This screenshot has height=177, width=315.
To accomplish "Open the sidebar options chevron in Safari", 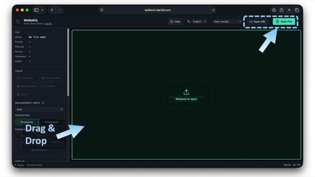I will pos(43,10).
